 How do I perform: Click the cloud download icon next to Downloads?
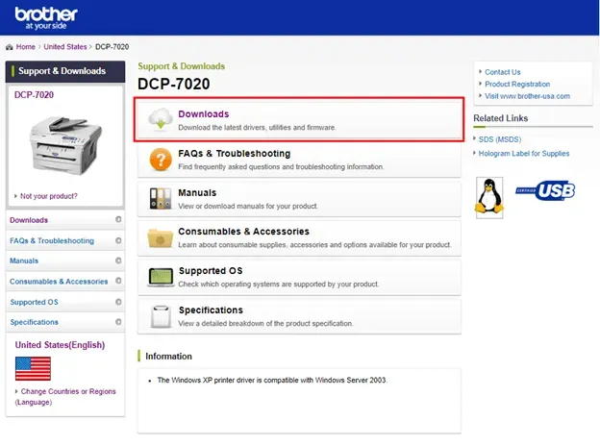161,119
